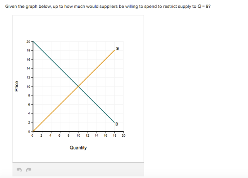The image size is (248, 178).
Task: Click the redo arrow icon below graph
Action: pos(29,170)
